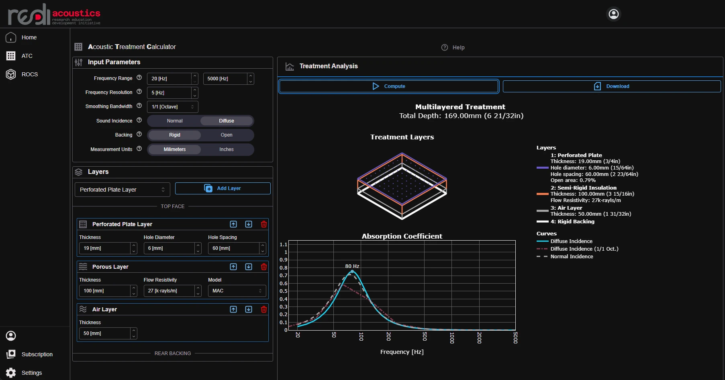725x380 pixels.
Task: Expand the Perforated Plate Layer type selector
Action: click(122, 190)
